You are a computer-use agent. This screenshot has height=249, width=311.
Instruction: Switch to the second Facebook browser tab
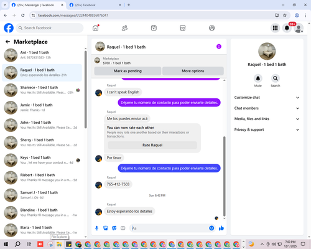click(95, 5)
